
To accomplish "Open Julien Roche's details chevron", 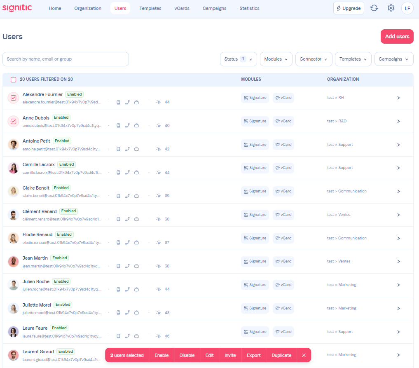I will pyautogui.click(x=398, y=285).
